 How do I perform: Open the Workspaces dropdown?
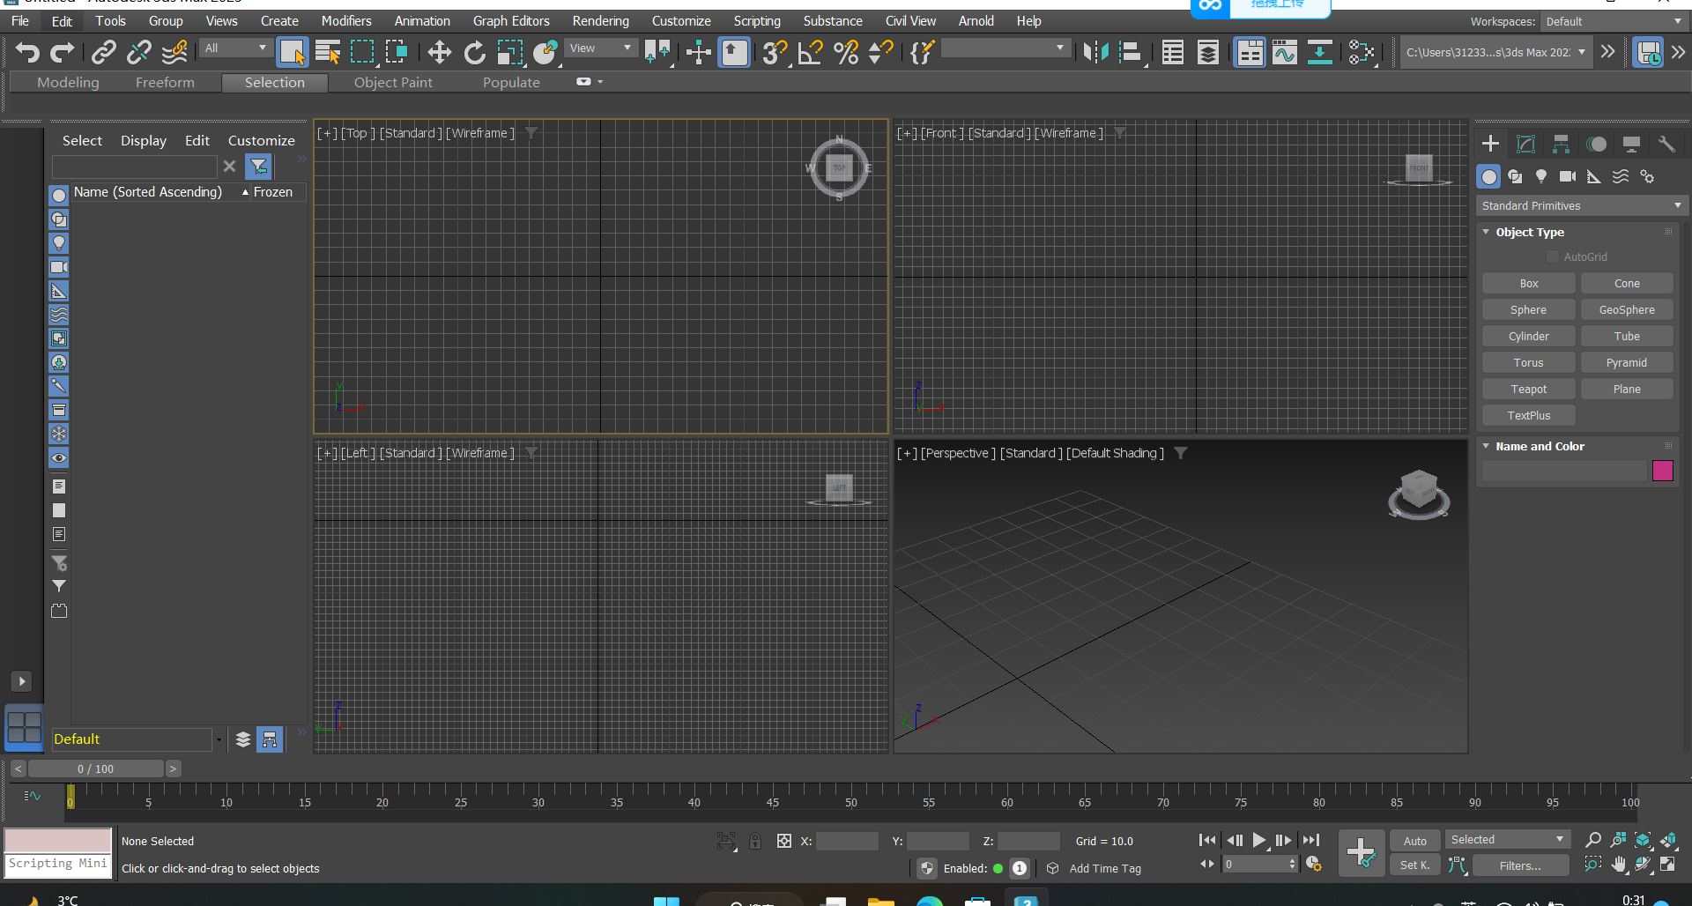tap(1613, 21)
